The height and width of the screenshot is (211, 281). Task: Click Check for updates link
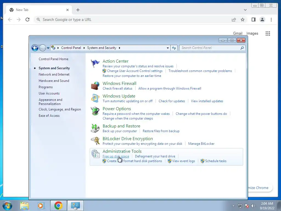[172, 101]
